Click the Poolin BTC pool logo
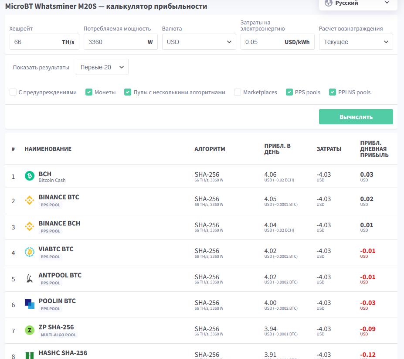 click(x=29, y=304)
